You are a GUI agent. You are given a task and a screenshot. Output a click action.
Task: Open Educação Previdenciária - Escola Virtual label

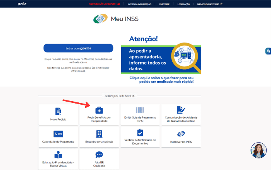tap(58, 164)
